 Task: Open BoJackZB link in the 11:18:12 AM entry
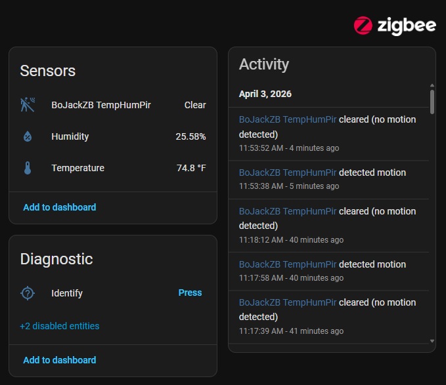288,211
